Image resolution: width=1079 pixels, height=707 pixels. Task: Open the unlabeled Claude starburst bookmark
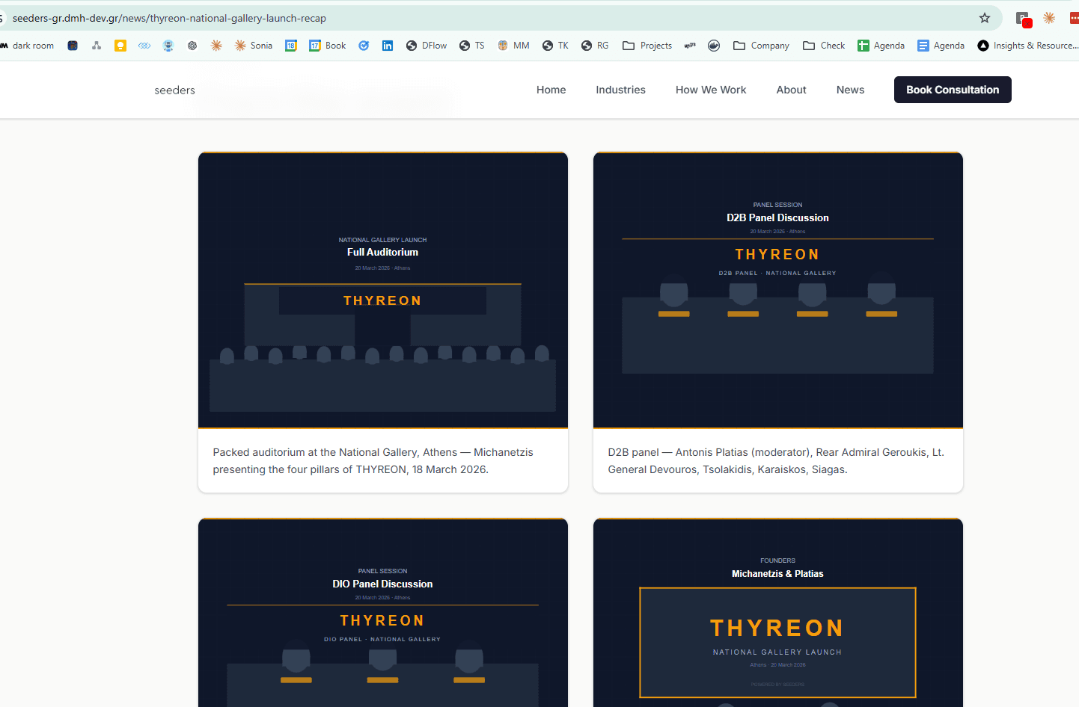[216, 46]
